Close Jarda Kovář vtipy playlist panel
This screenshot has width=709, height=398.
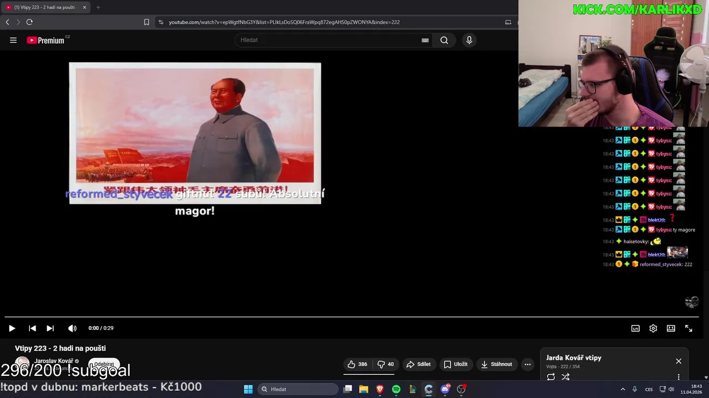click(679, 361)
